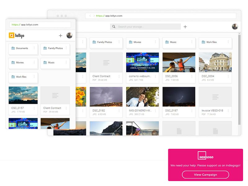Screen dimensions: 248x186
Task: Click the plus add icon in small window
Action: [x=60, y=36]
